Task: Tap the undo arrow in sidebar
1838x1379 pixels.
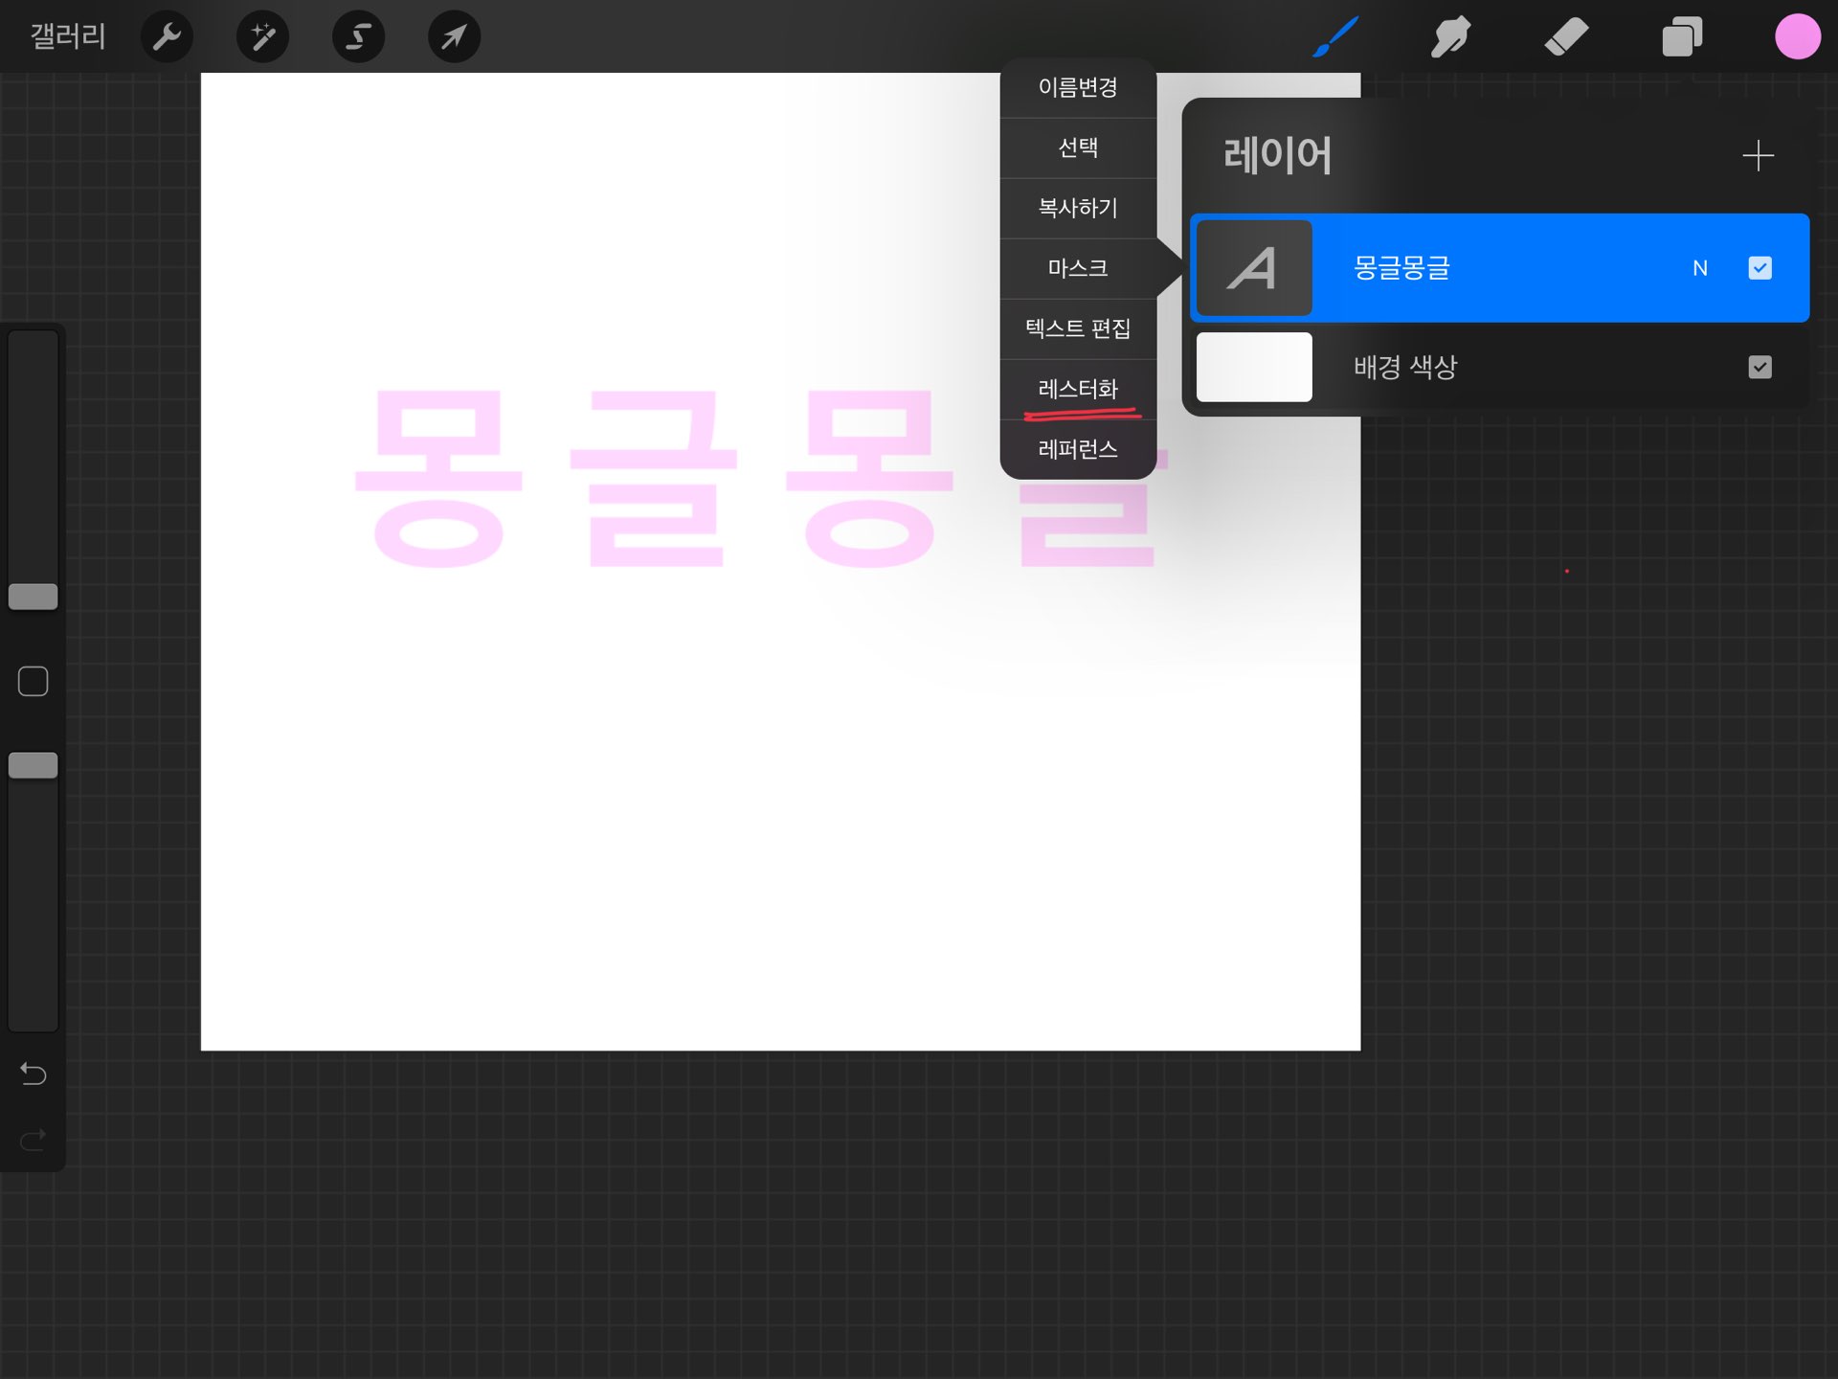Action: 34,1074
